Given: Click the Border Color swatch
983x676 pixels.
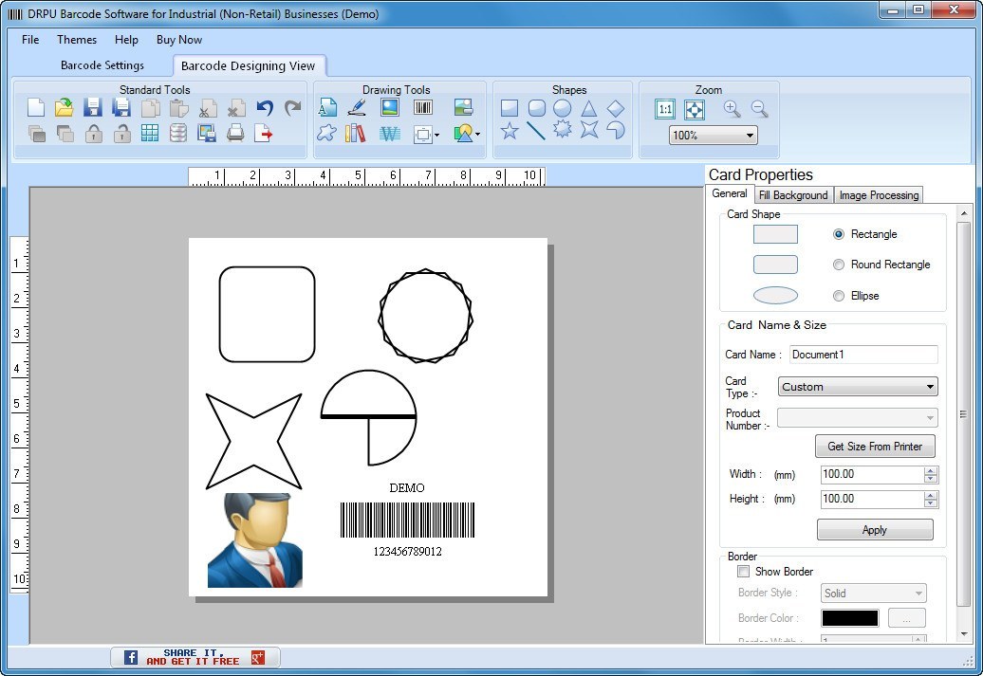Looking at the screenshot, I should coord(848,617).
